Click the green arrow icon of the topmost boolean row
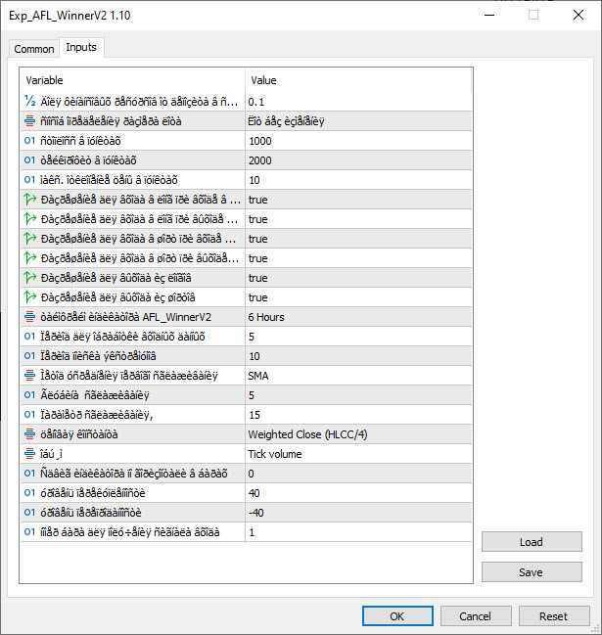 click(x=30, y=200)
